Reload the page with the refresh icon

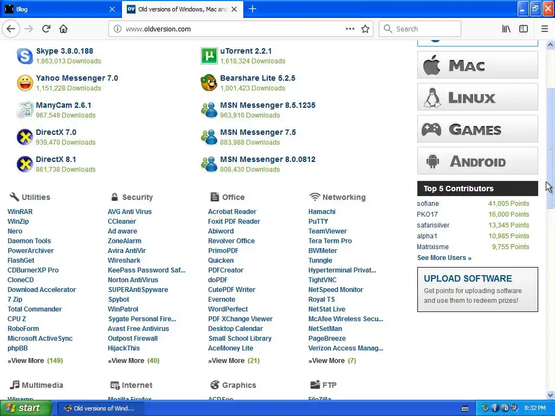pos(46,29)
